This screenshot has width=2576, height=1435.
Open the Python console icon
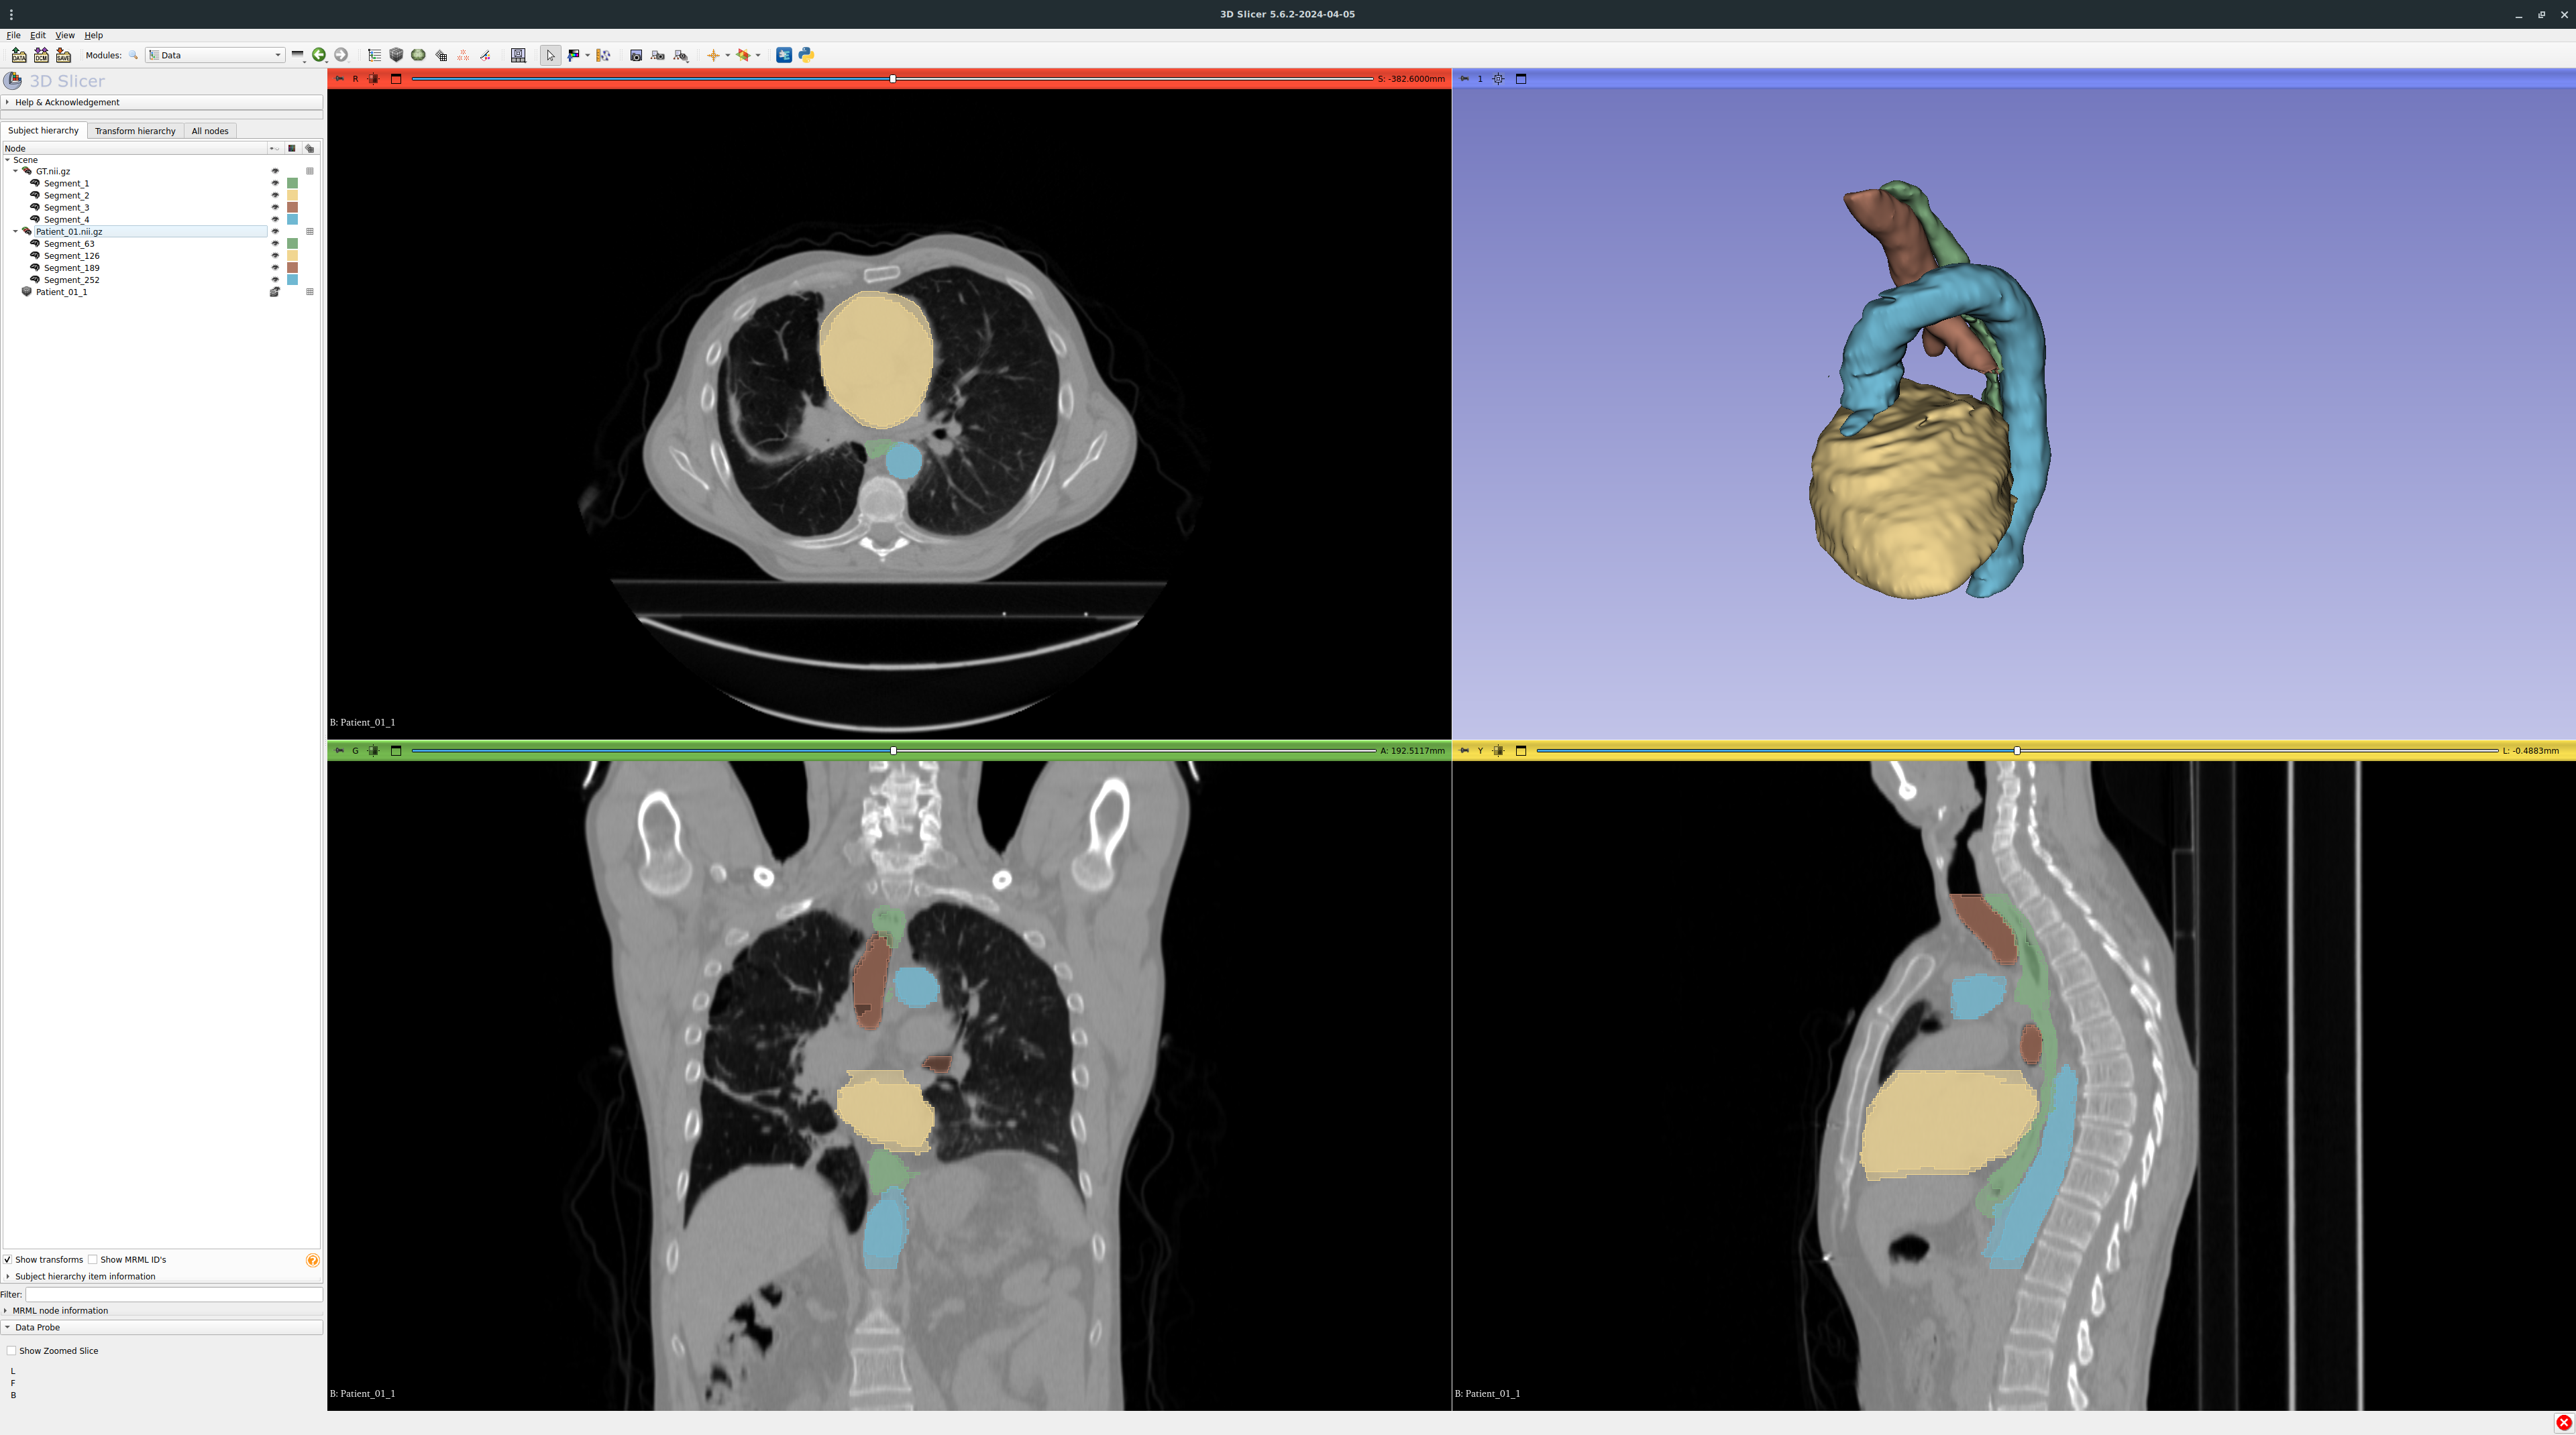point(806,55)
